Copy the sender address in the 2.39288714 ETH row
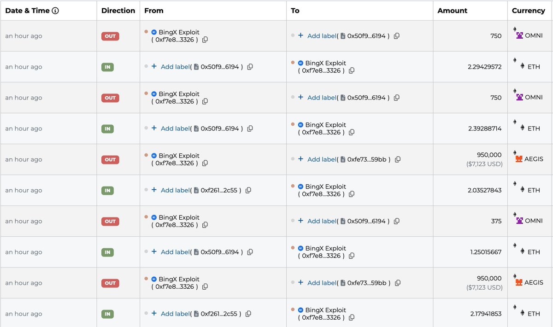The image size is (553, 327). tap(250, 128)
